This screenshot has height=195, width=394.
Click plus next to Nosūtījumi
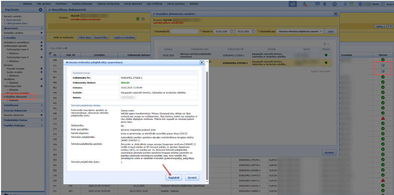(x=41, y=79)
